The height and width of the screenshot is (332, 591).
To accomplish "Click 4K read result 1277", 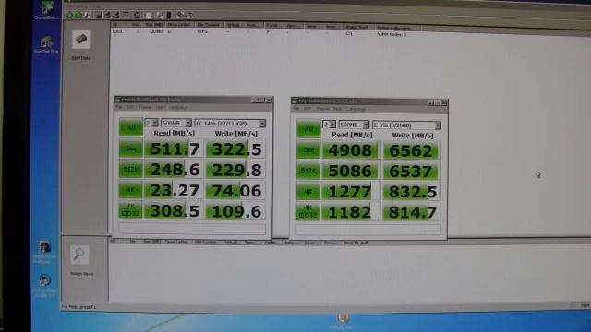I will [351, 192].
